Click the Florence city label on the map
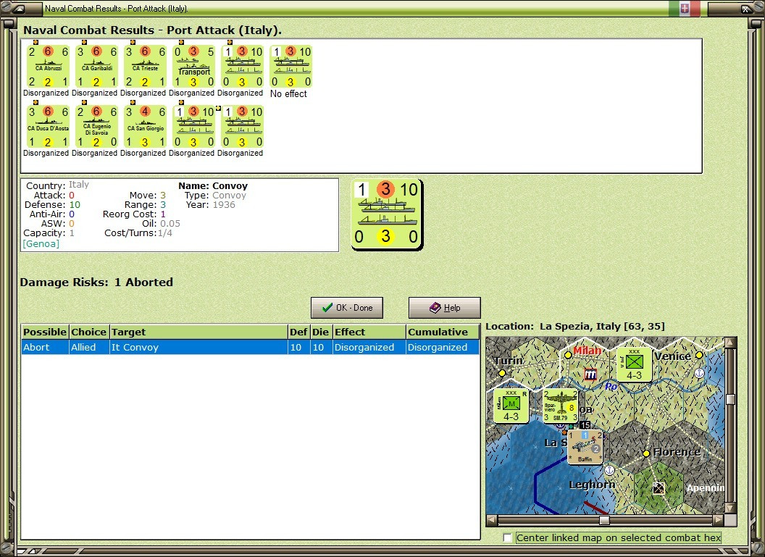This screenshot has height=557, width=765. (677, 452)
